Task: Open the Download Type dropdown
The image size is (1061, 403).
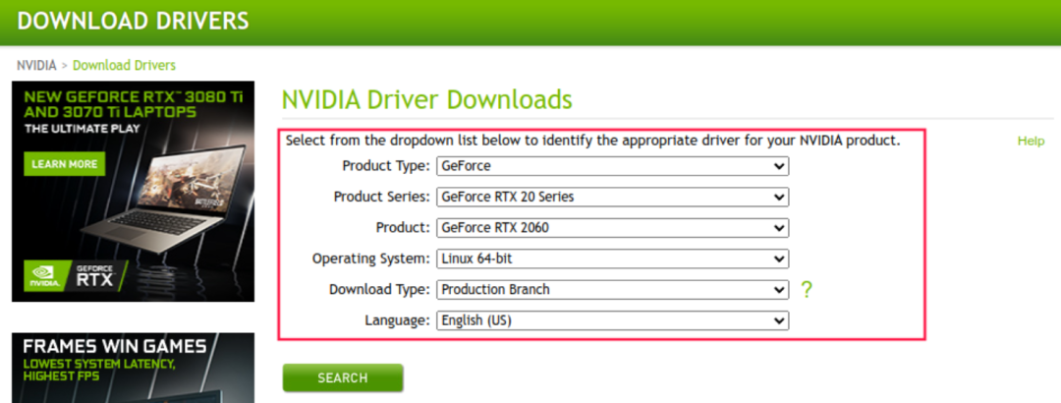Action: 612,289
